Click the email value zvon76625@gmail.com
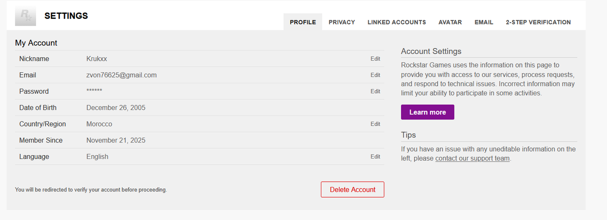Viewport: 607px width, 220px height. (121, 75)
